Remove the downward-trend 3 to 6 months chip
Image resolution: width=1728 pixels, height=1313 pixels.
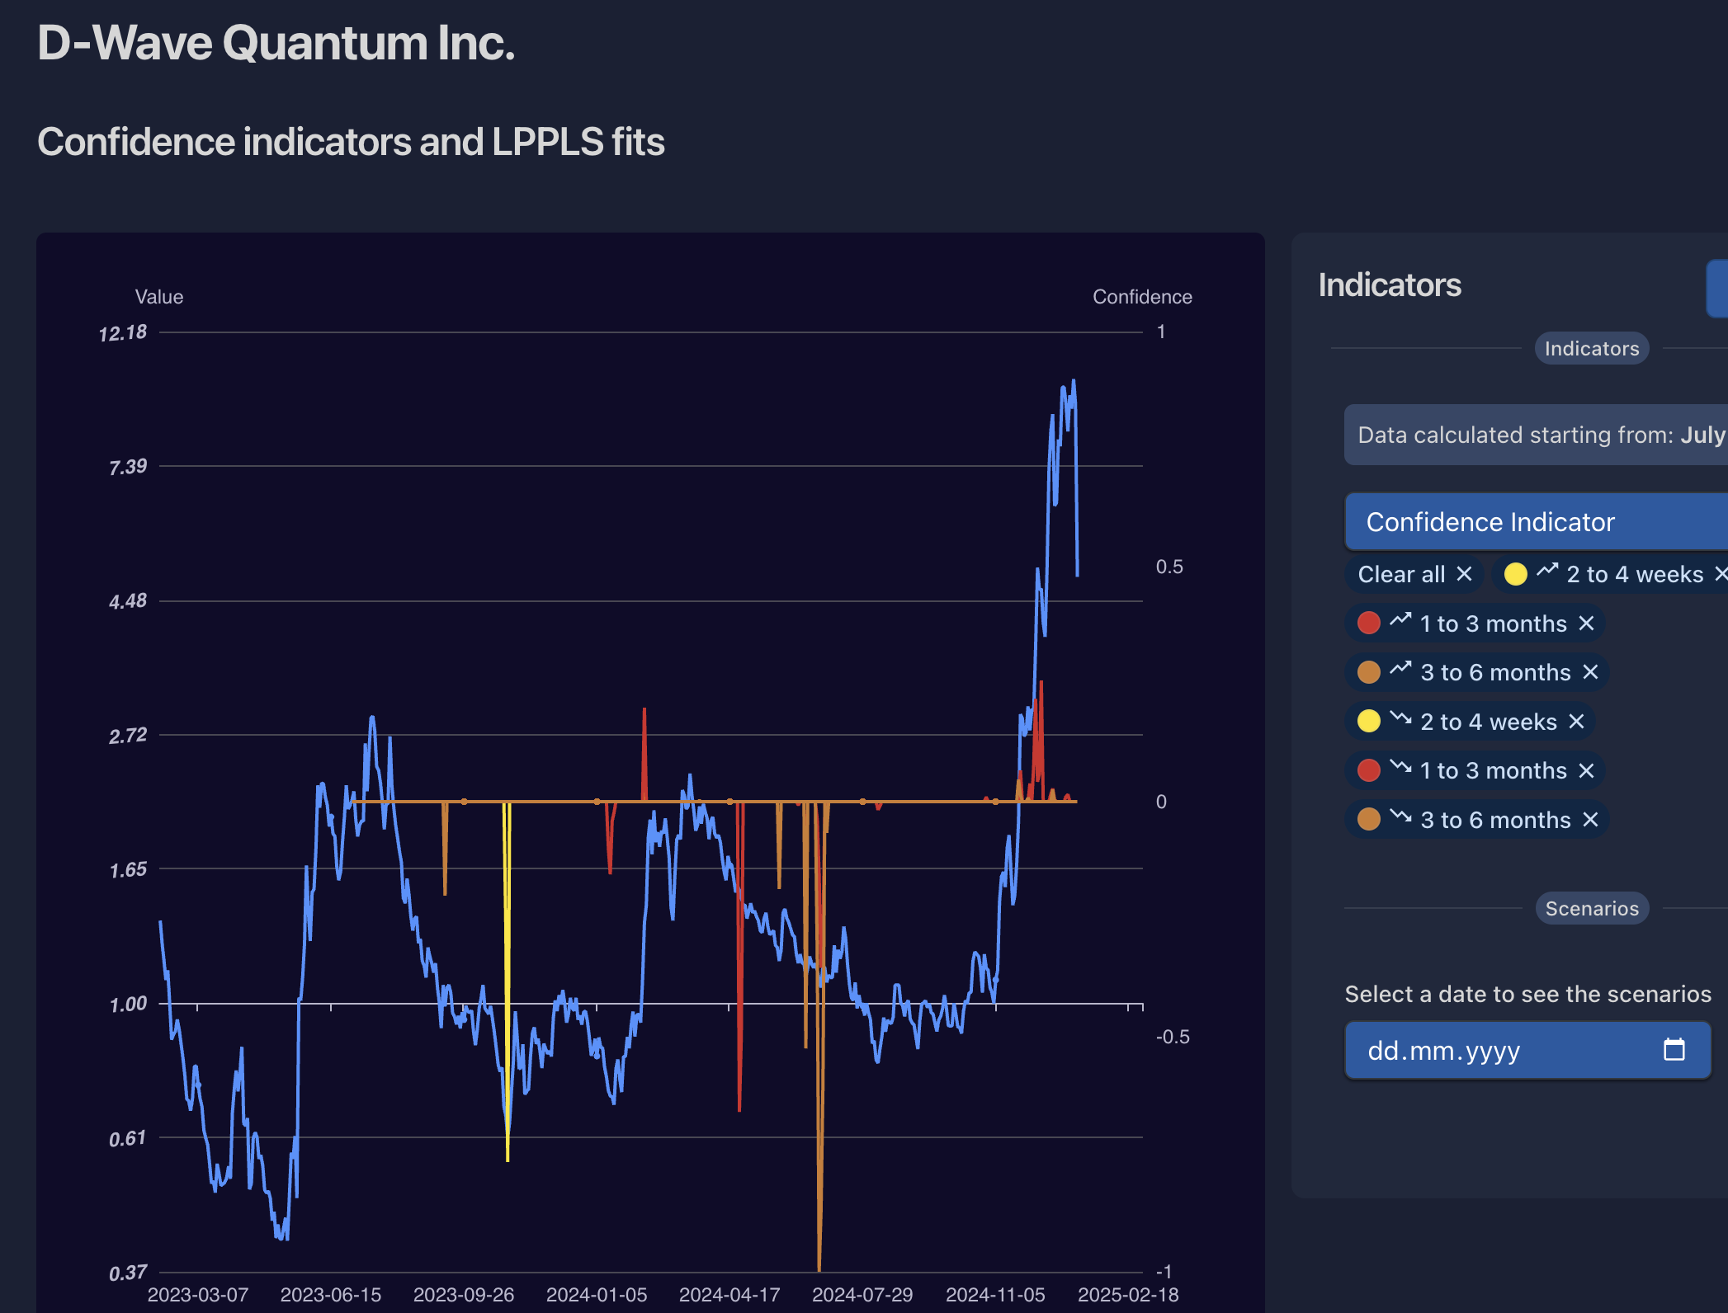click(1590, 820)
